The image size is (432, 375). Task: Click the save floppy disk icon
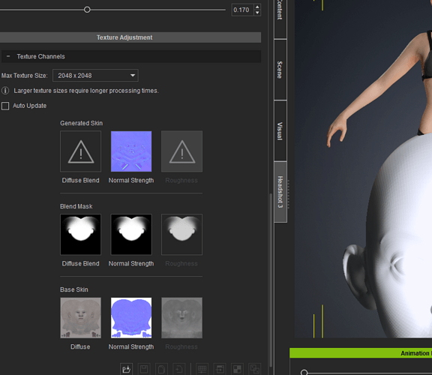tap(144, 369)
